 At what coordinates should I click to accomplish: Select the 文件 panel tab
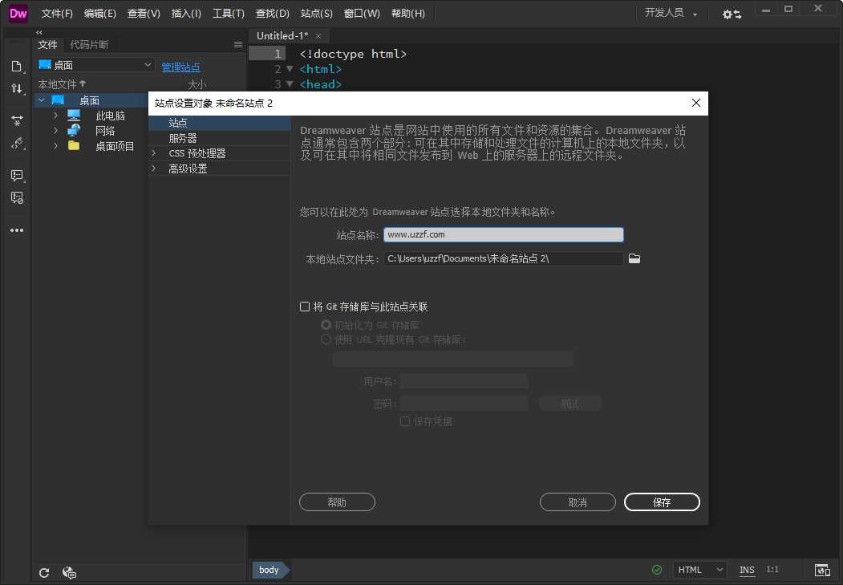(x=48, y=45)
